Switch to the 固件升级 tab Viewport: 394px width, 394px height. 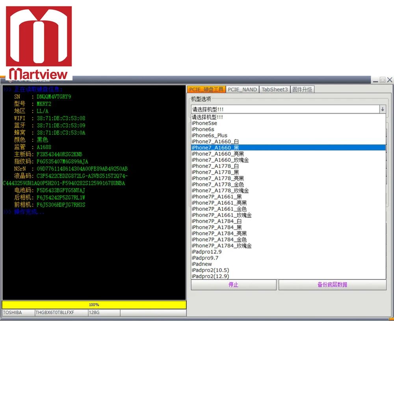pyautogui.click(x=302, y=89)
